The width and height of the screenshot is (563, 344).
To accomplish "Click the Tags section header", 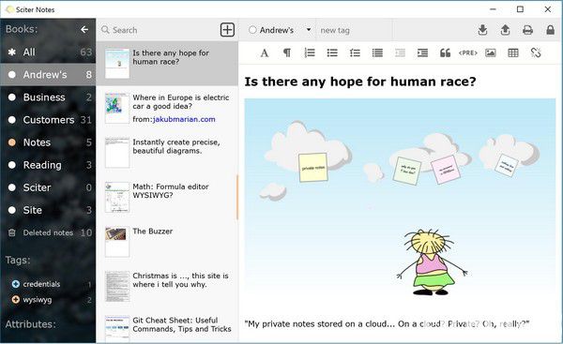I will click(x=18, y=260).
